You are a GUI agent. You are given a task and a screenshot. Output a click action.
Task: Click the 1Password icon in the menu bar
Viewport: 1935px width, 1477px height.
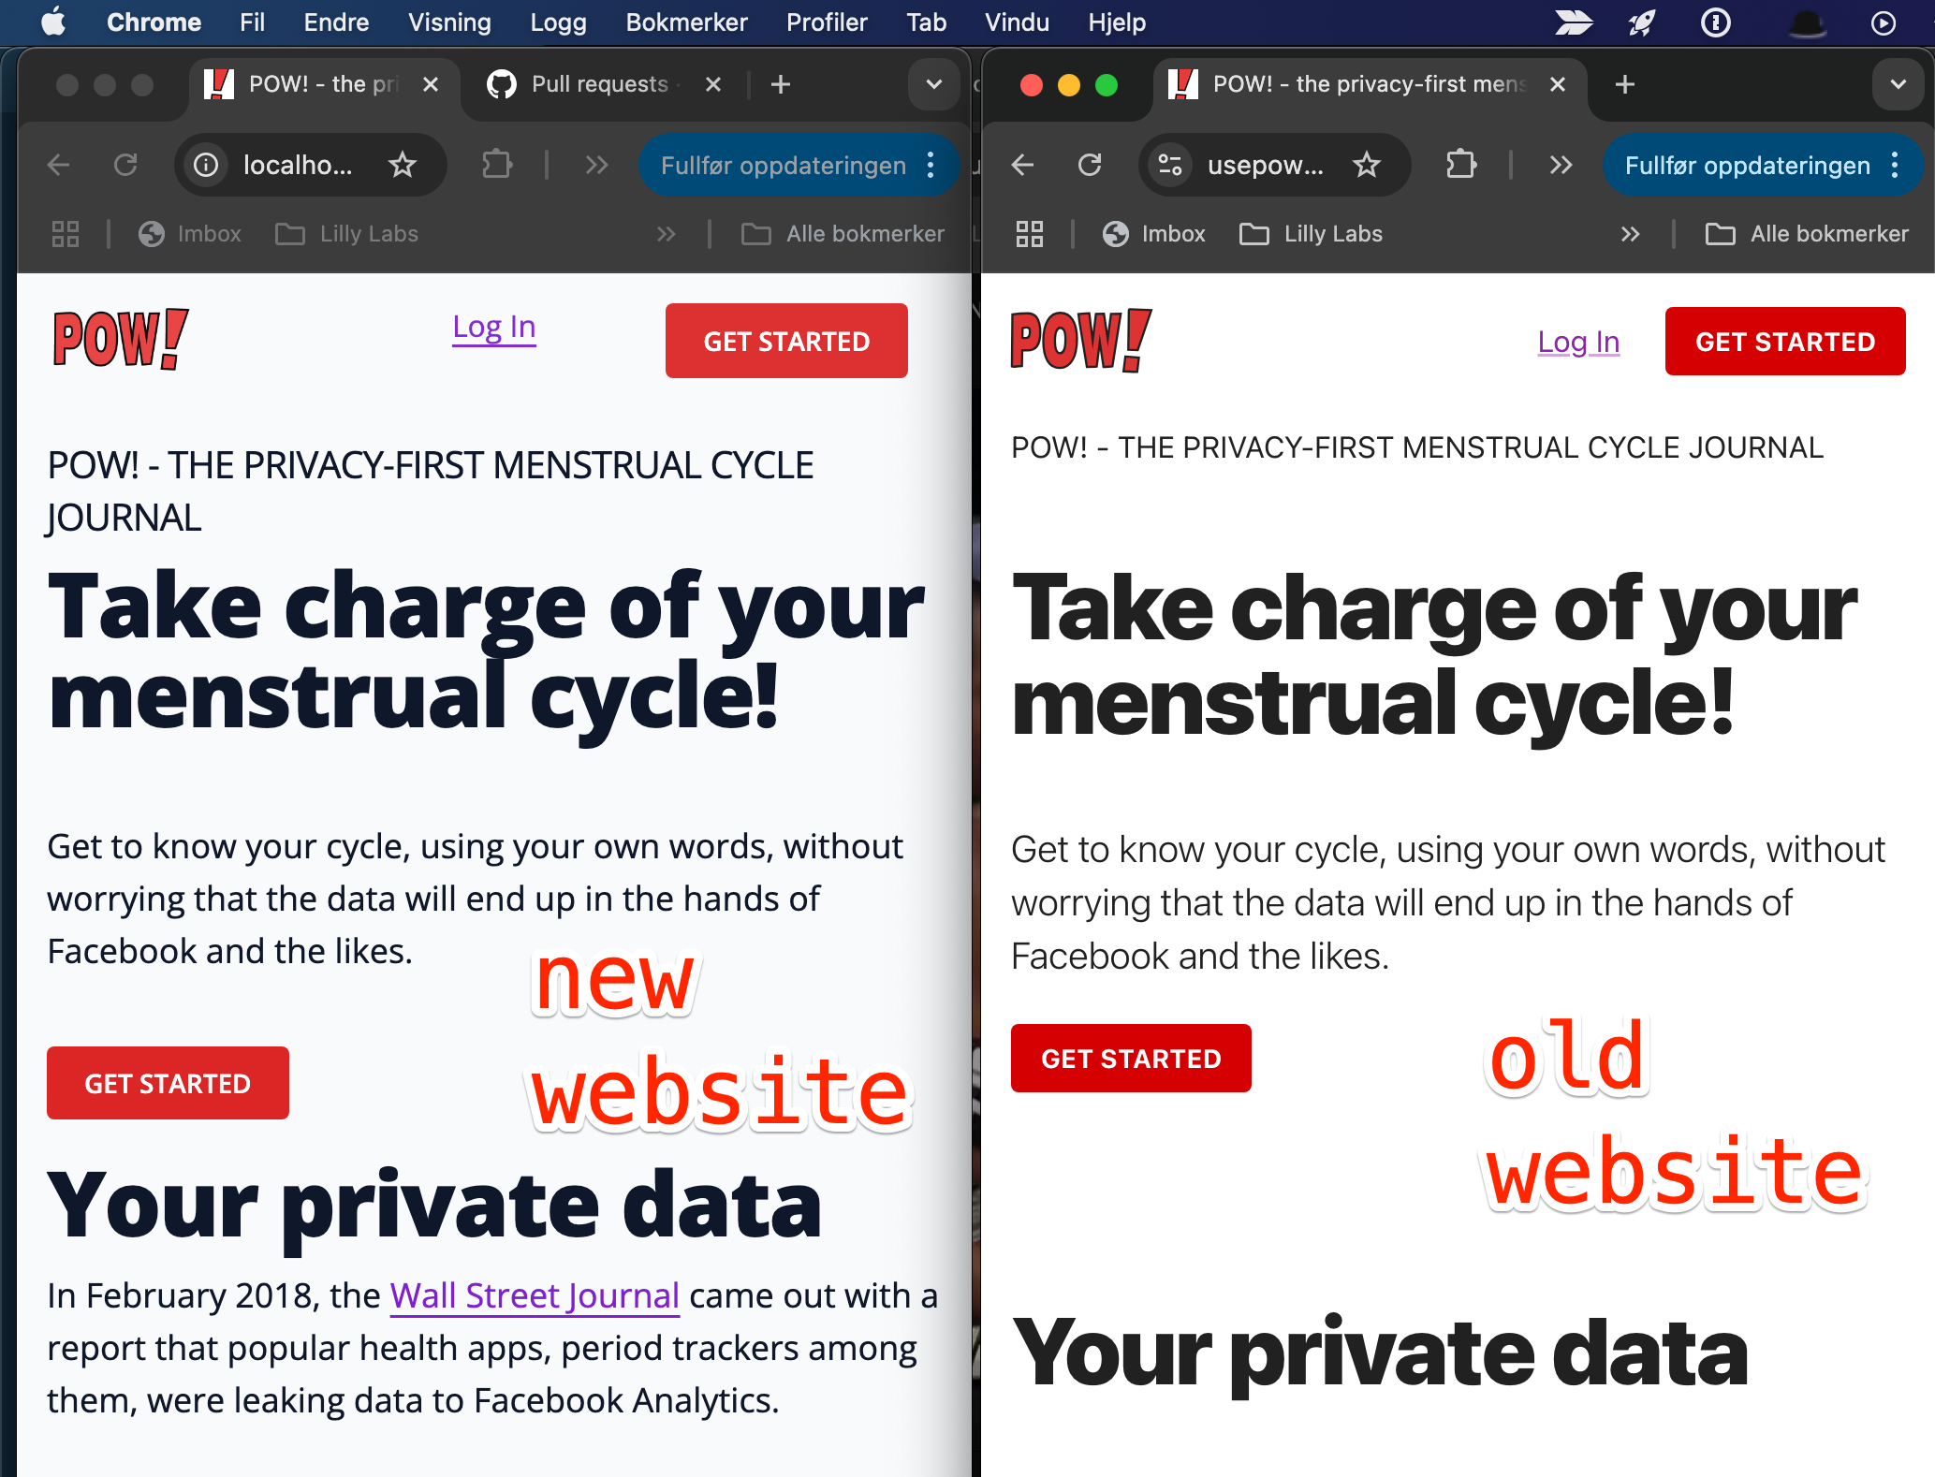(x=1715, y=22)
